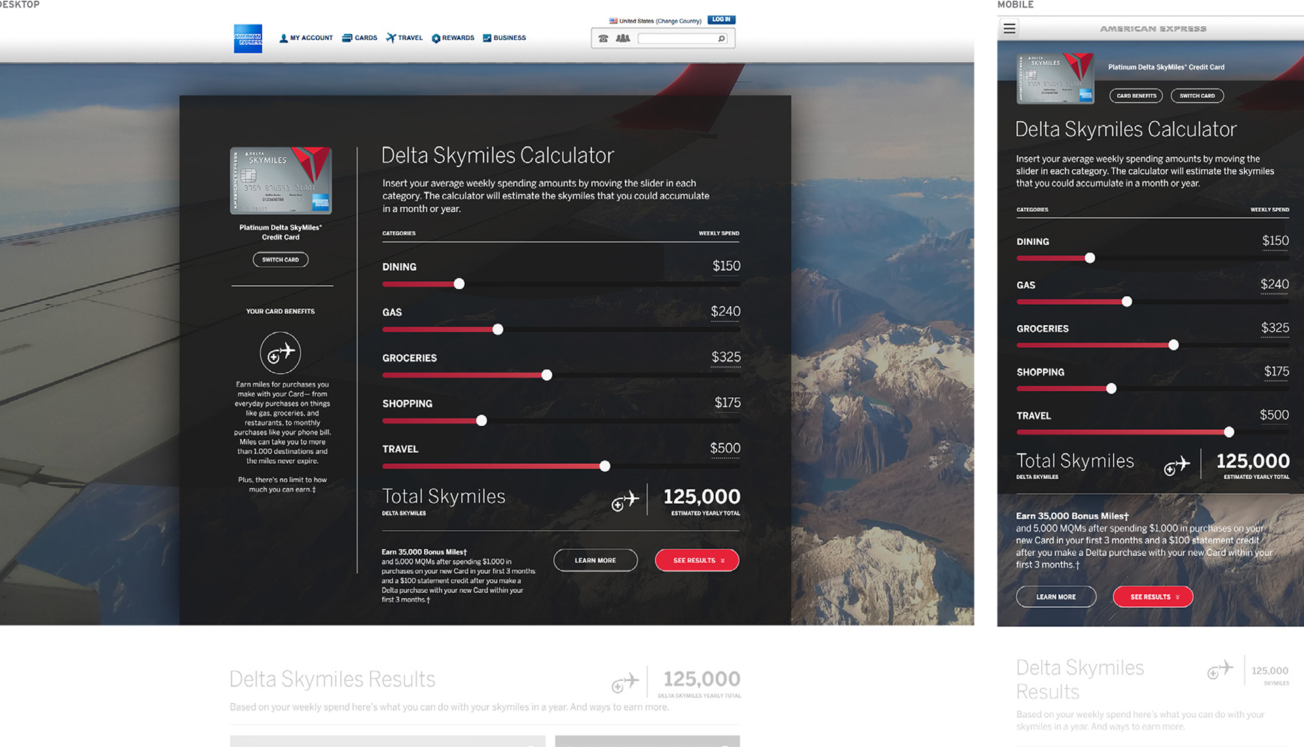The height and width of the screenshot is (747, 1304).
Task: Click the mobile Groceries slider handle
Action: point(1174,345)
